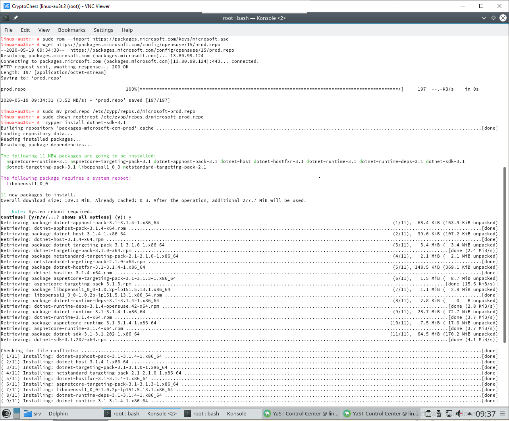Click the 'Building repository' cache line

click(249, 128)
